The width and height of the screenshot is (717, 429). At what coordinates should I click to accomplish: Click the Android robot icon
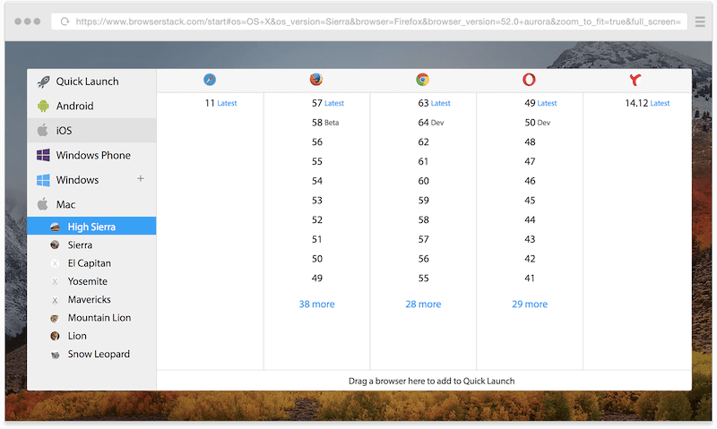tap(43, 106)
